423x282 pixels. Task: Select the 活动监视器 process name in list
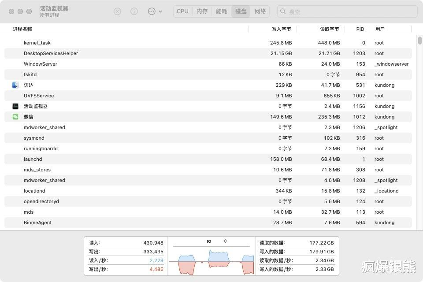pyautogui.click(x=36, y=106)
